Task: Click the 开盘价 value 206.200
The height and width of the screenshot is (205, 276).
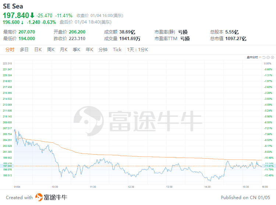Action: tap(77, 32)
